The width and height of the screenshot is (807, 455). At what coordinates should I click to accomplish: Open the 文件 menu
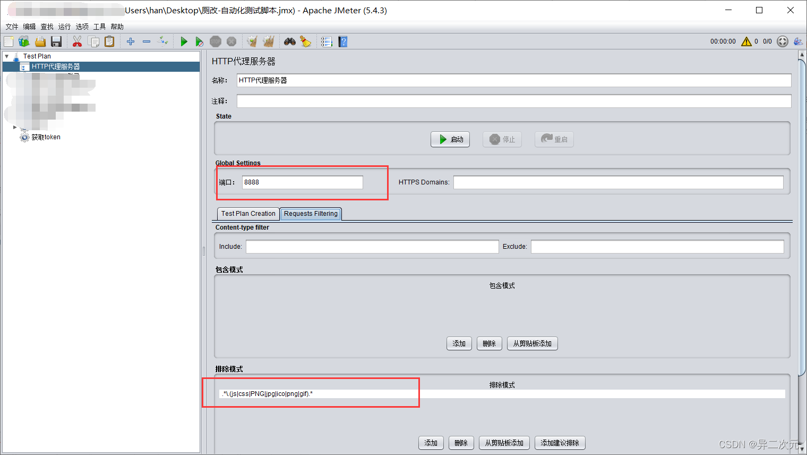click(x=12, y=27)
